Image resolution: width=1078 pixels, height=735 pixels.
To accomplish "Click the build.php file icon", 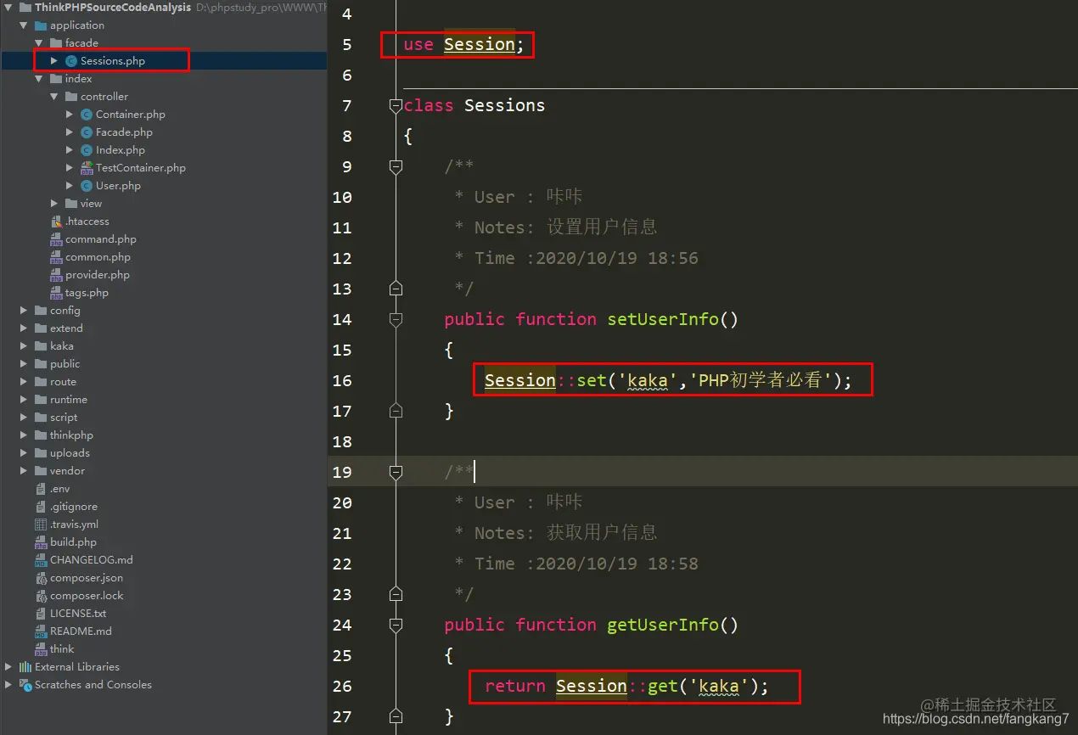I will click(41, 542).
